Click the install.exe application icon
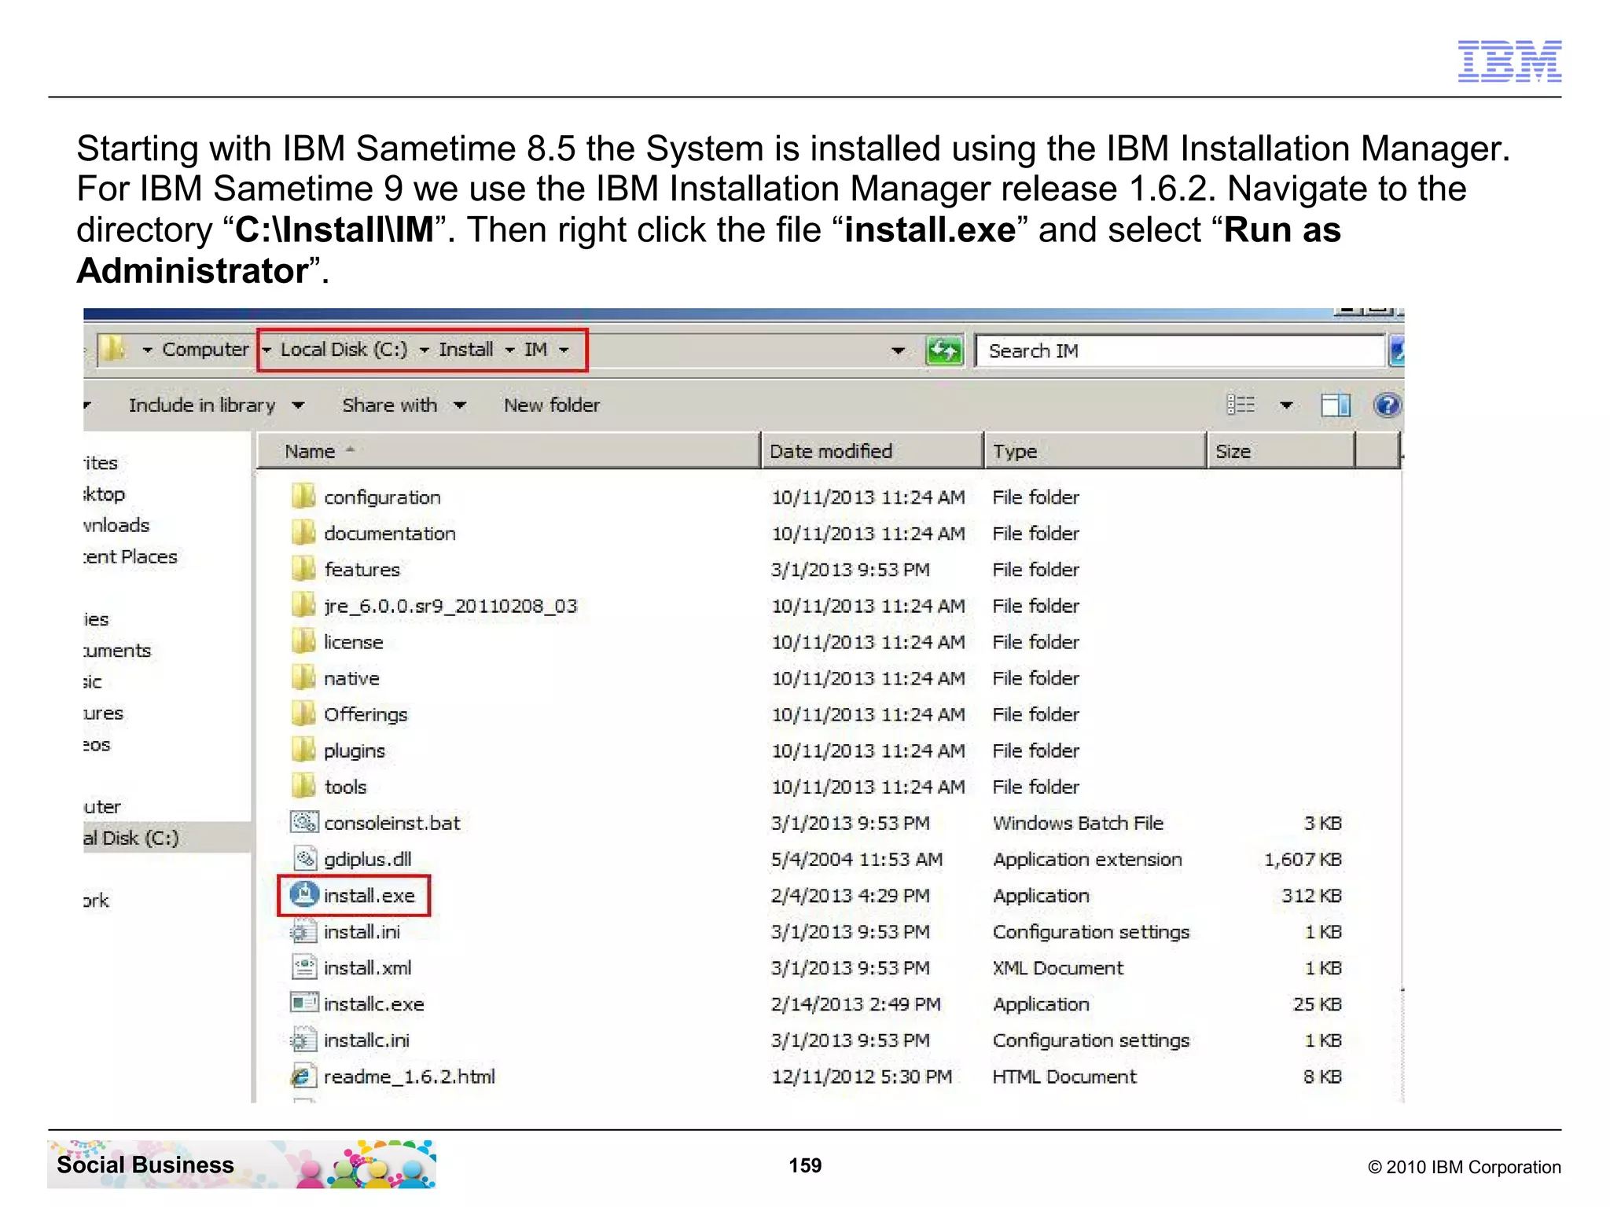Viewport: 1610px width, 1207px height. (x=303, y=895)
